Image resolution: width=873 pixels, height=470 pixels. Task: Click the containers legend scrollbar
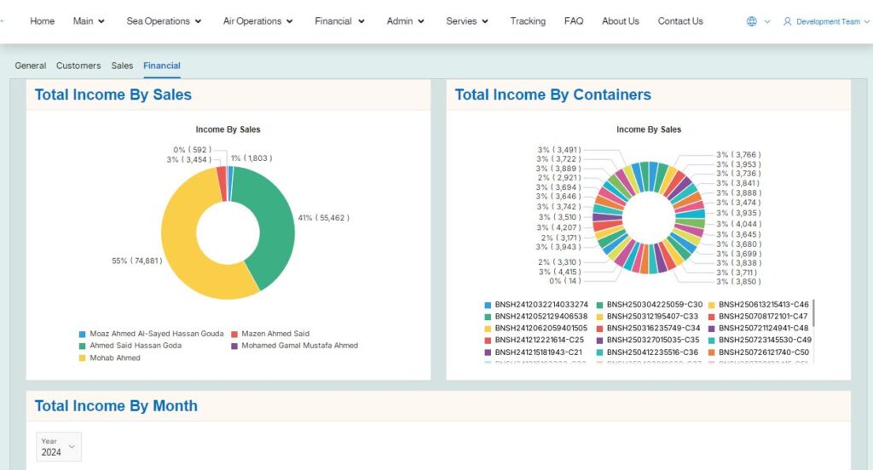813,312
